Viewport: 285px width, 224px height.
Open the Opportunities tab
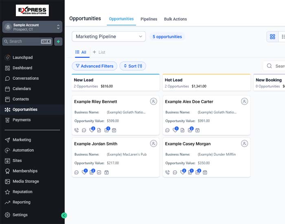(x=121, y=19)
